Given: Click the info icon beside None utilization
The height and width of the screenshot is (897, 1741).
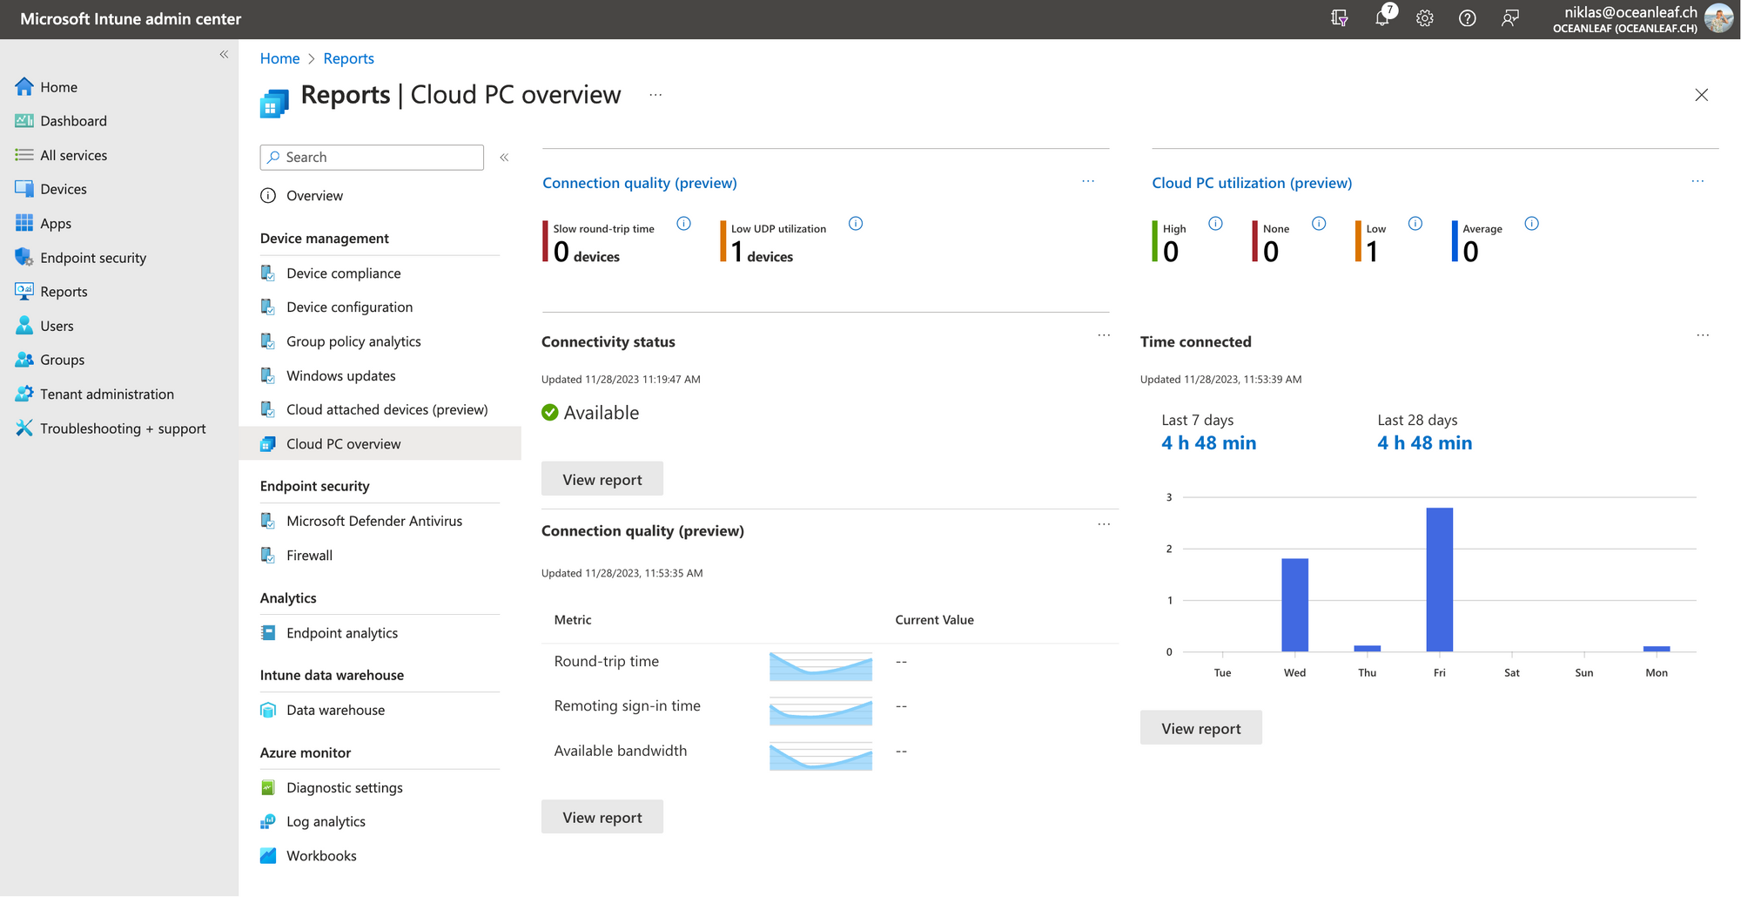Looking at the screenshot, I should pyautogui.click(x=1319, y=224).
